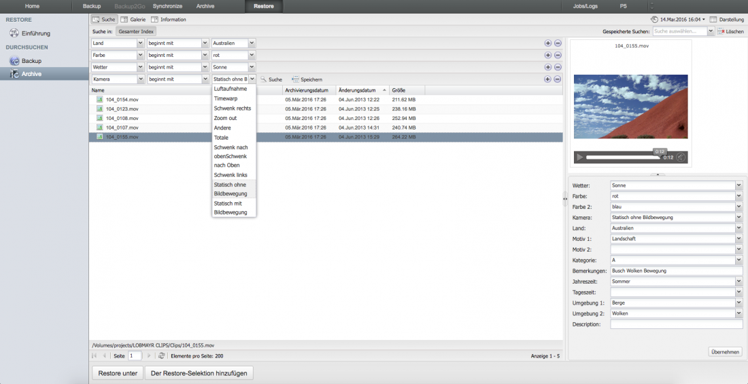Click the Restore unter button

(116, 372)
